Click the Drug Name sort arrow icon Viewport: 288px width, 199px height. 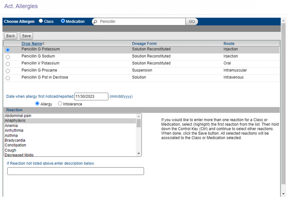(x=43, y=44)
